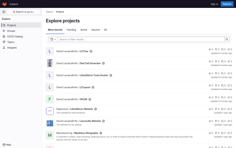
Task: Click the Sign in link
Action: pyautogui.click(x=214, y=4)
